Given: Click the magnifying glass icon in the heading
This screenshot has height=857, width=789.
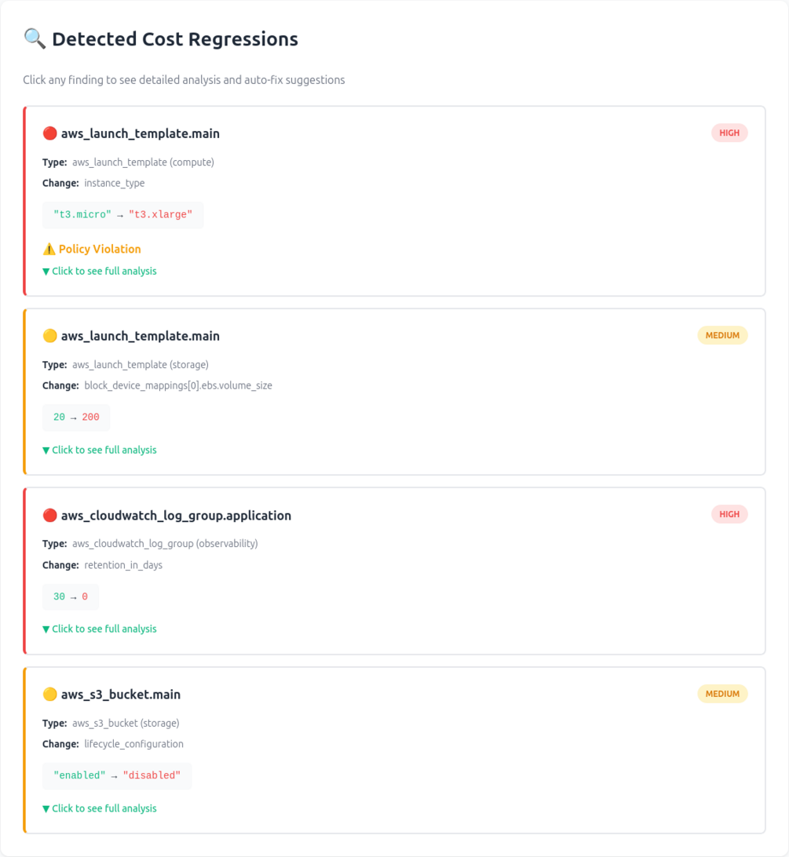Looking at the screenshot, I should 35,38.
